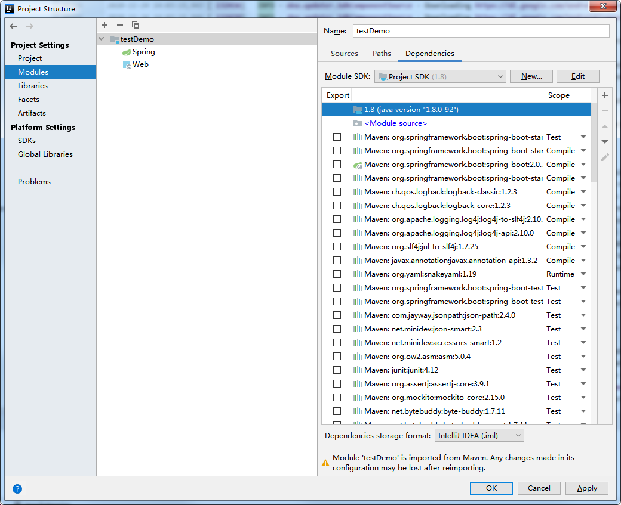Click the dependencies list vertical scrollbar
Screen dimensions: 621x505
coord(594,142)
